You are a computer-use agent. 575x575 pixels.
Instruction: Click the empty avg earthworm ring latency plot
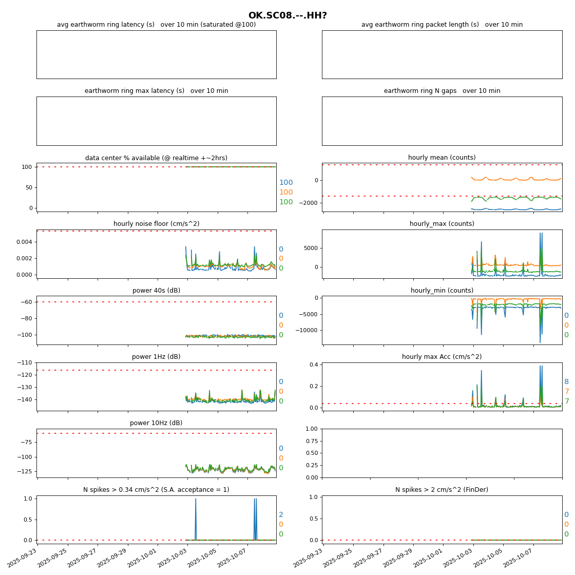tap(156, 54)
